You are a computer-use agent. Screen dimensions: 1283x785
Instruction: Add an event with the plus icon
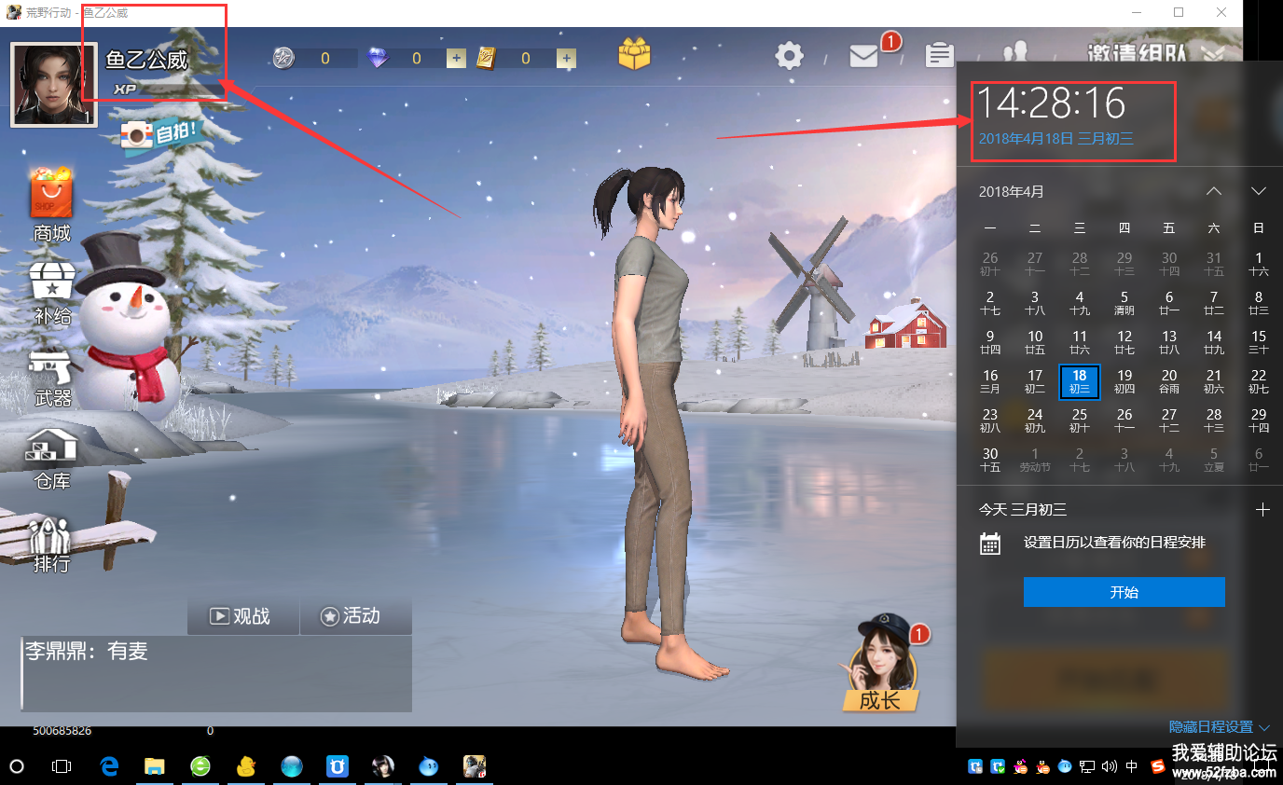(x=1262, y=509)
